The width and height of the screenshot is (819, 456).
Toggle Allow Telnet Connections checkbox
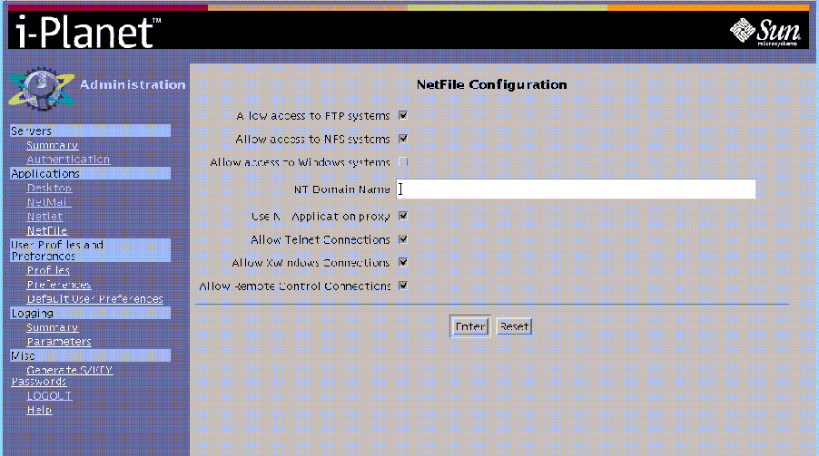pos(403,239)
